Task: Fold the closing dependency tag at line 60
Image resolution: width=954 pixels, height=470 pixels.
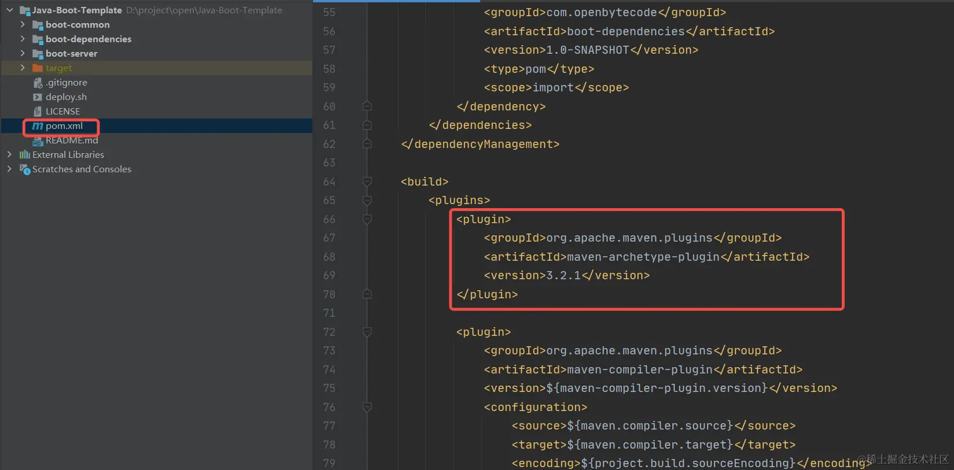Action: tap(367, 106)
